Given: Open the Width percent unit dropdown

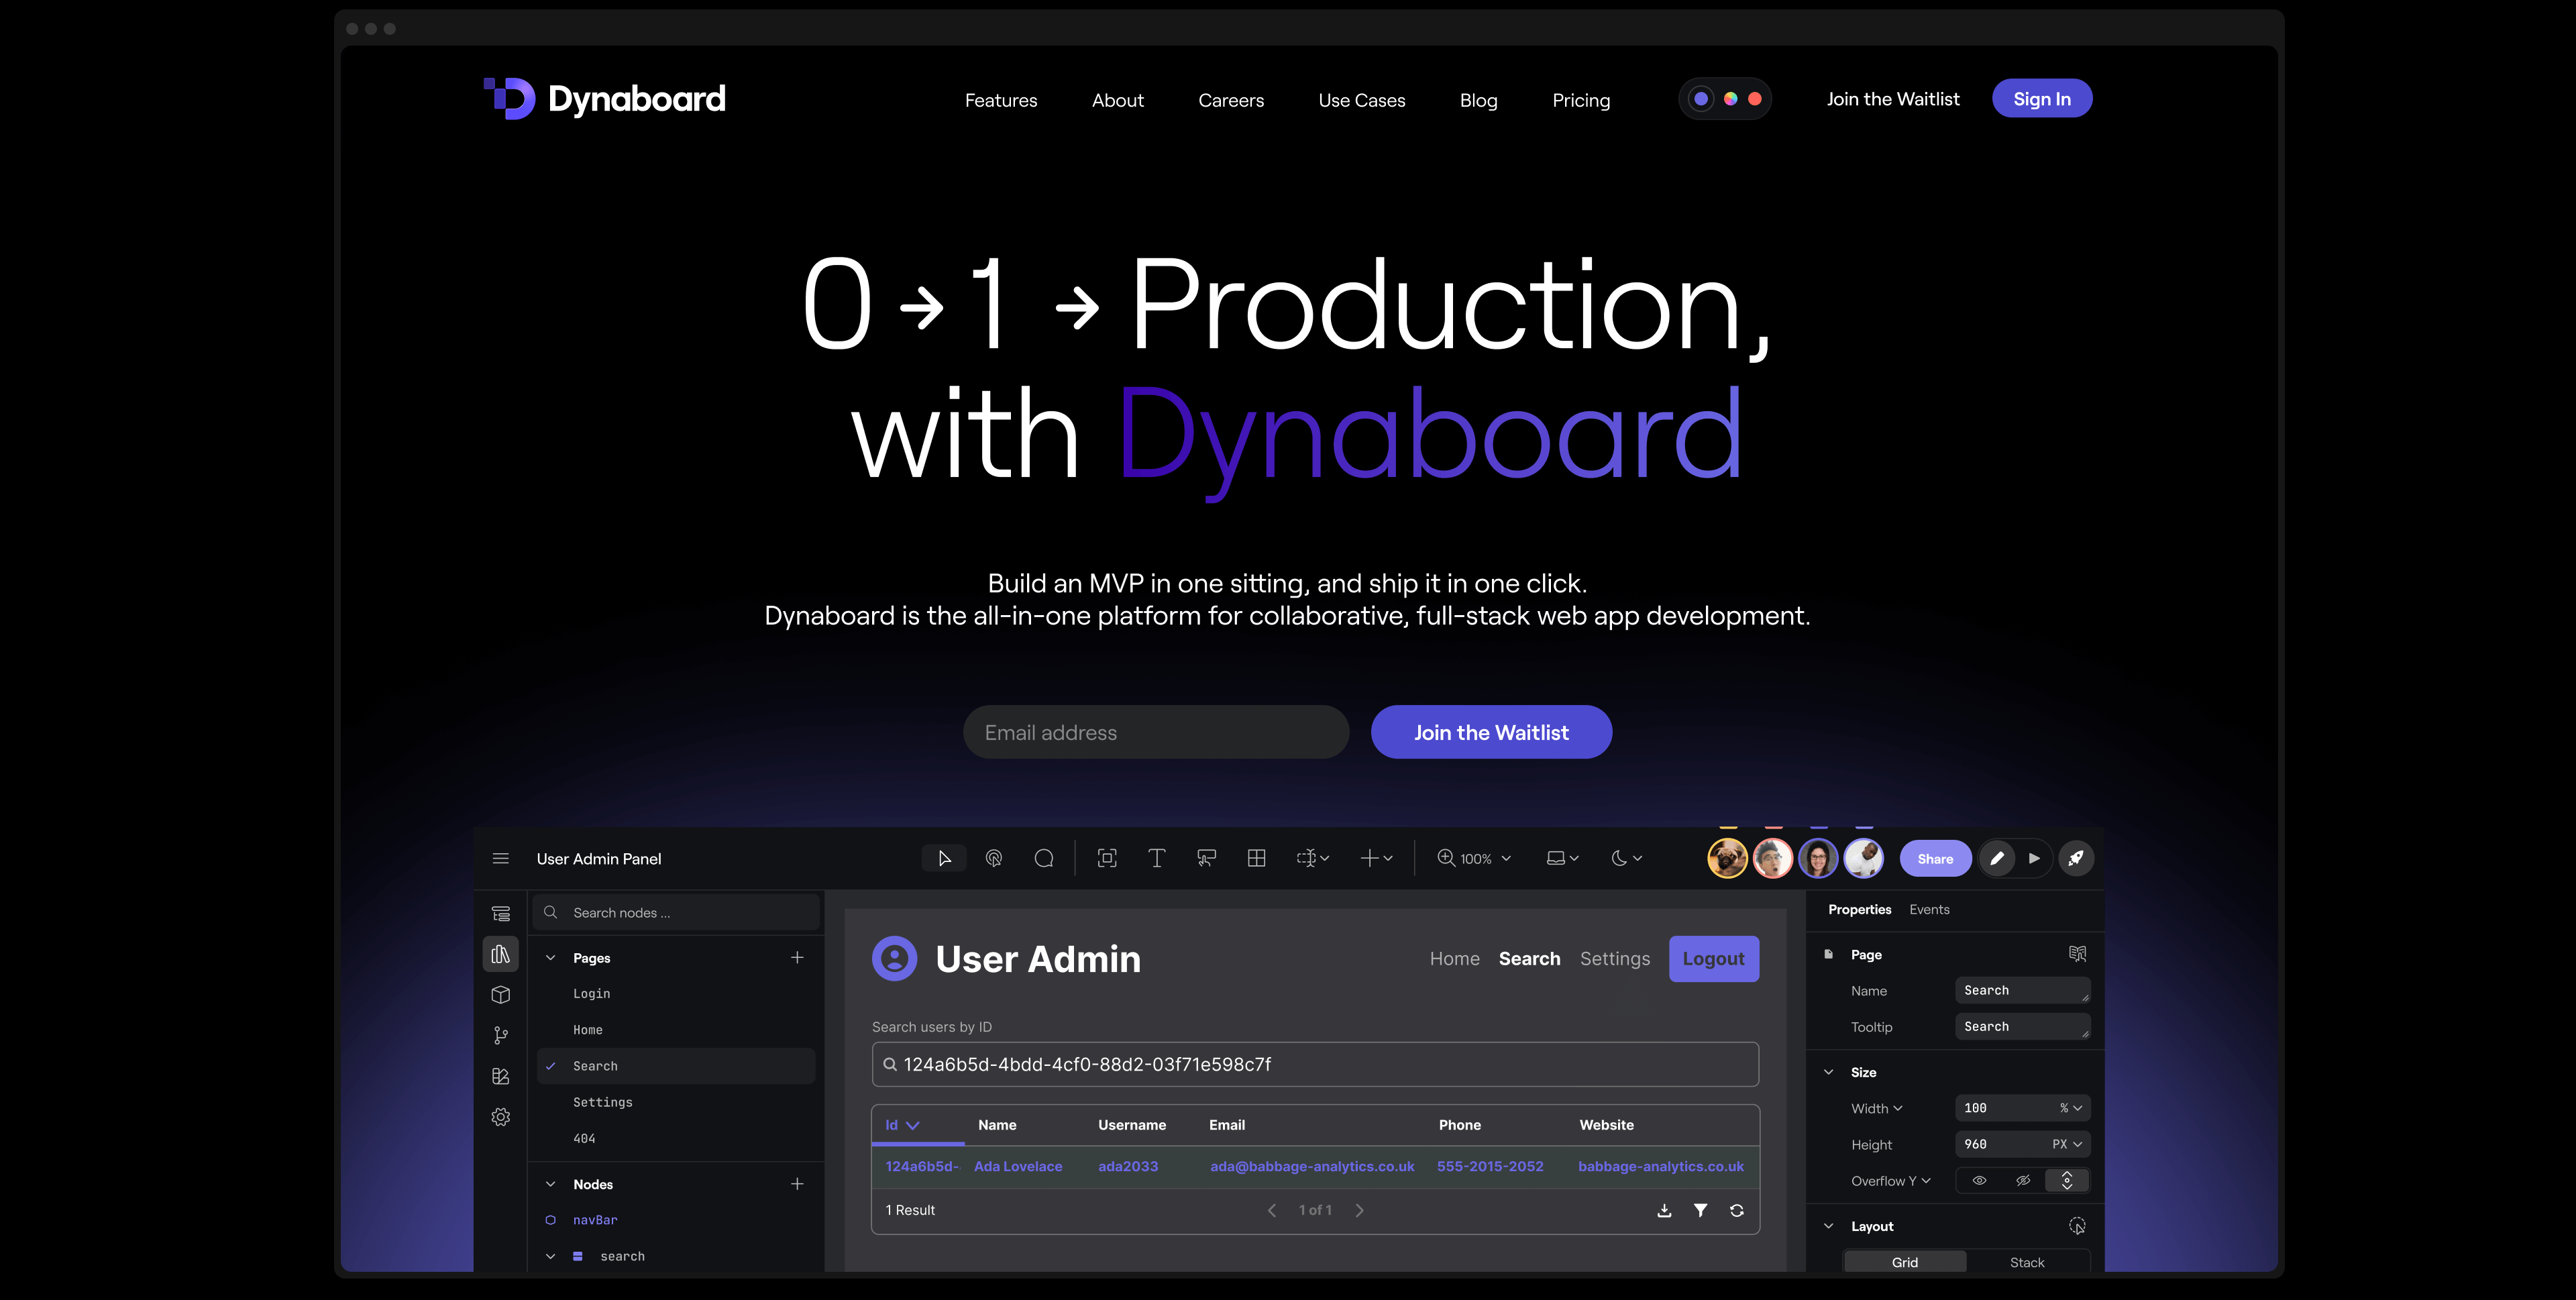Looking at the screenshot, I should pos(2071,1108).
